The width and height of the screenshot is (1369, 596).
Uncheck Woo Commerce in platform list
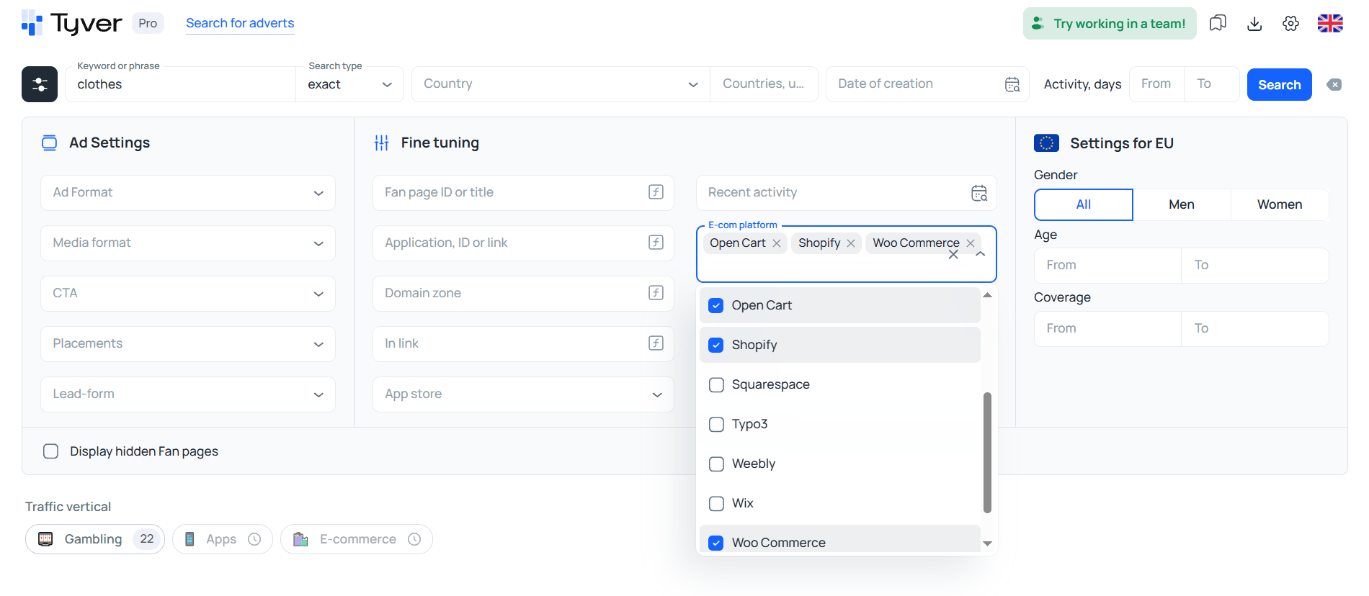[x=716, y=543]
